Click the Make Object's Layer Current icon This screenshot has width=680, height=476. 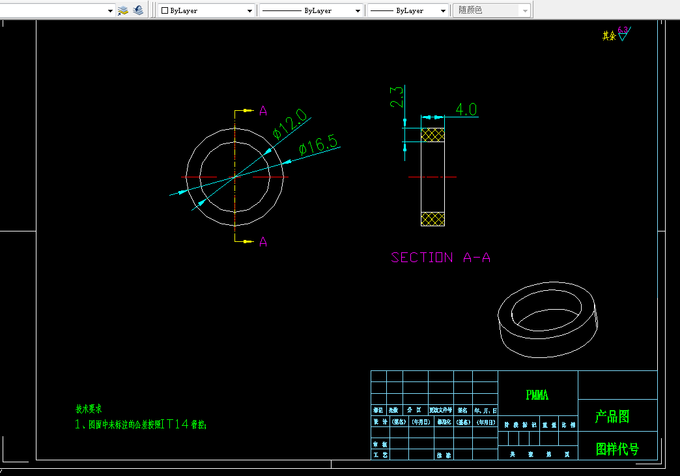point(123,10)
